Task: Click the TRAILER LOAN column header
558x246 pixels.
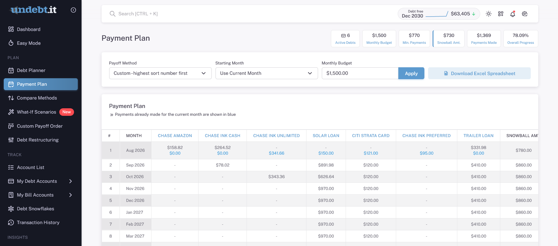Action: click(478, 136)
